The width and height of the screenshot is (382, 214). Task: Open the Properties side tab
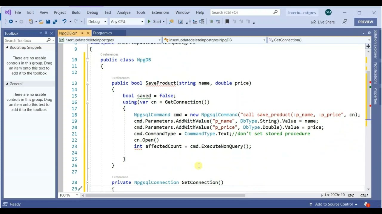pyautogui.click(x=376, y=96)
